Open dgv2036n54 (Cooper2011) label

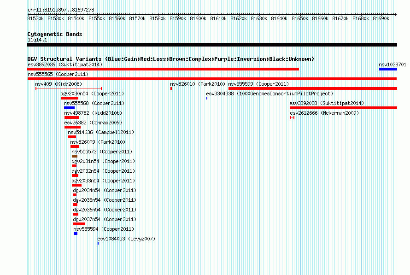[x=105, y=210]
